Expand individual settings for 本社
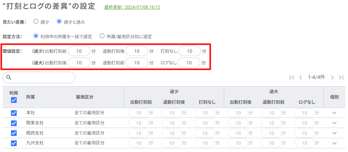 (x=334, y=113)
